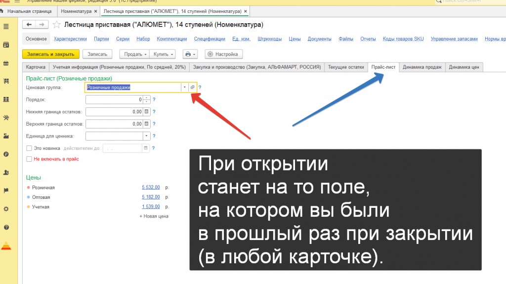
Task: Open the Цены navigation link
Action: (295, 39)
